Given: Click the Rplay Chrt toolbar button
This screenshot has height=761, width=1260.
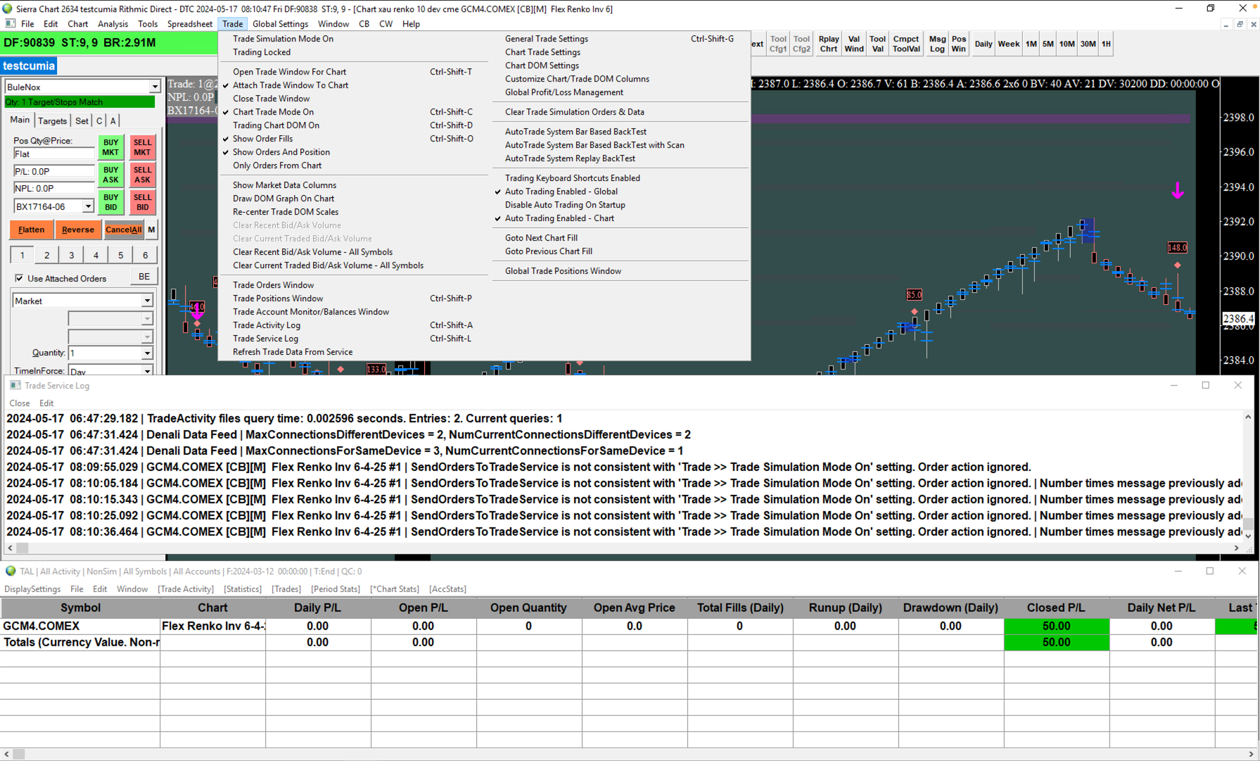Looking at the screenshot, I should (x=828, y=44).
